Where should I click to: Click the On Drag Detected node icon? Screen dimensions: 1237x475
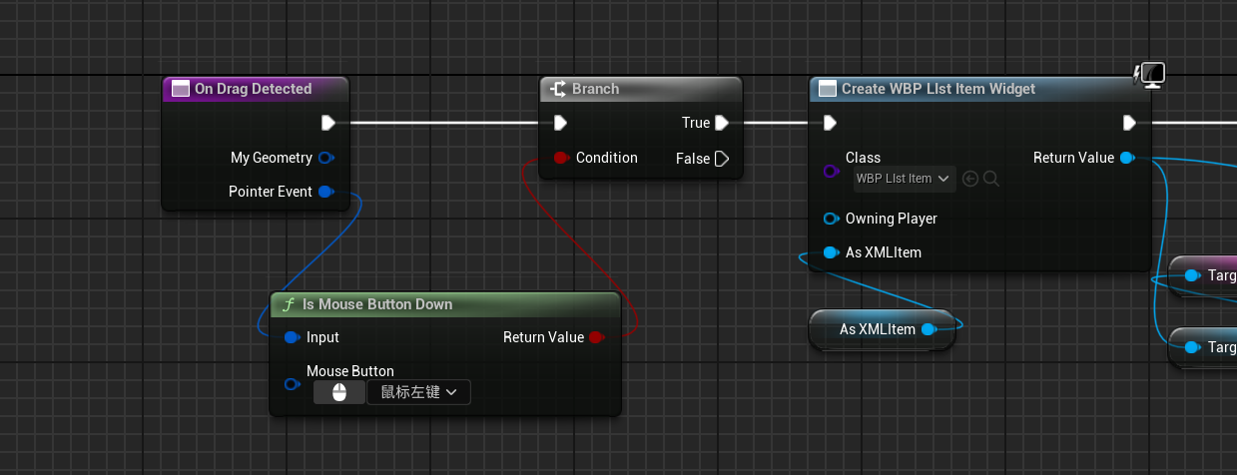coord(181,89)
